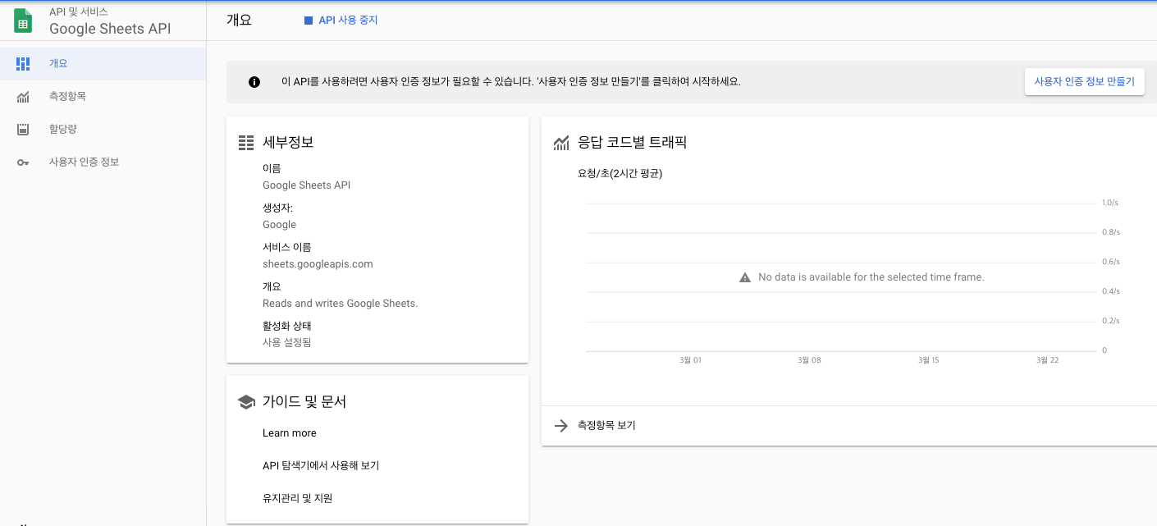Click the 3월 08 axis label

click(x=809, y=360)
